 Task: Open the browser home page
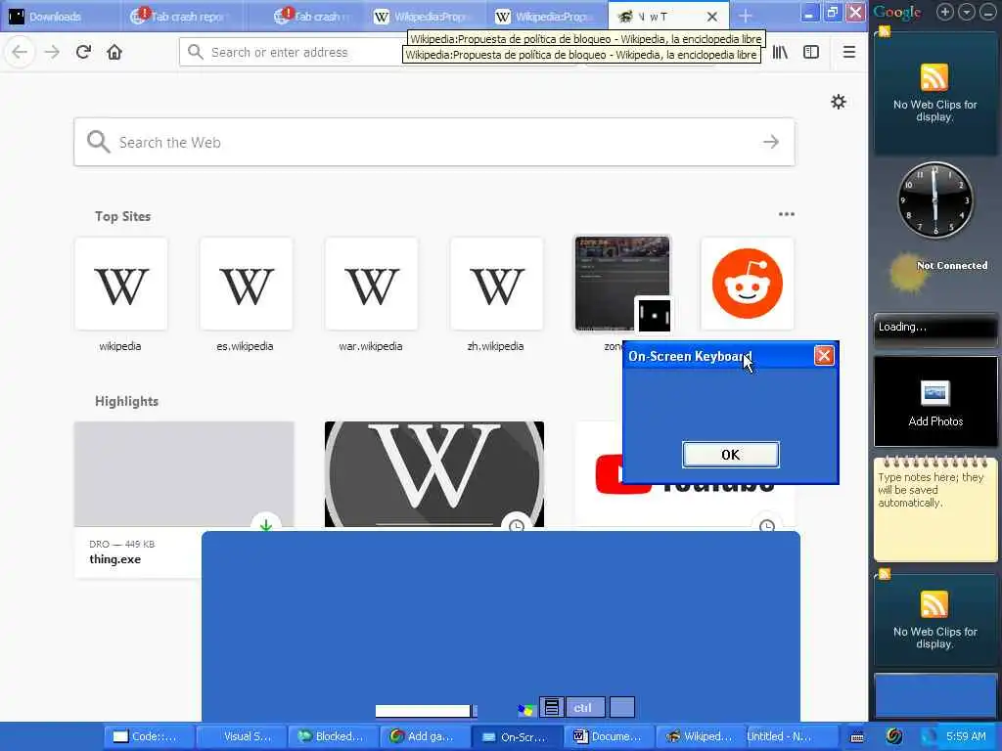[114, 52]
